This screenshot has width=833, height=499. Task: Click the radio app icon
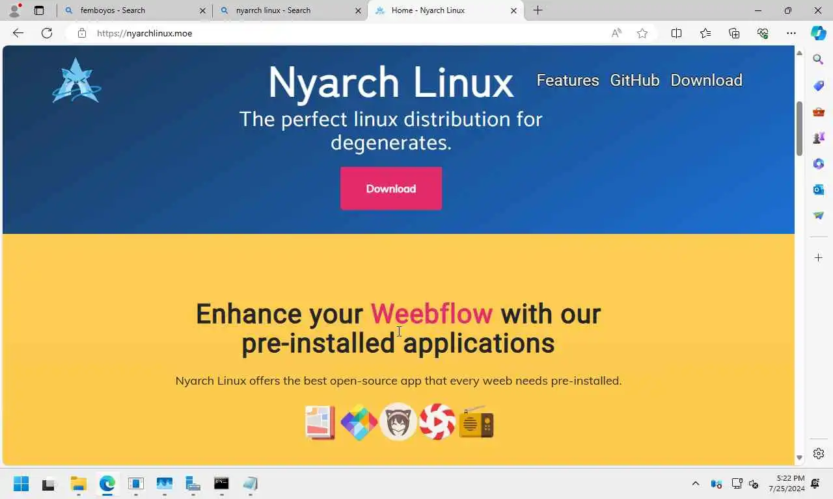476,422
